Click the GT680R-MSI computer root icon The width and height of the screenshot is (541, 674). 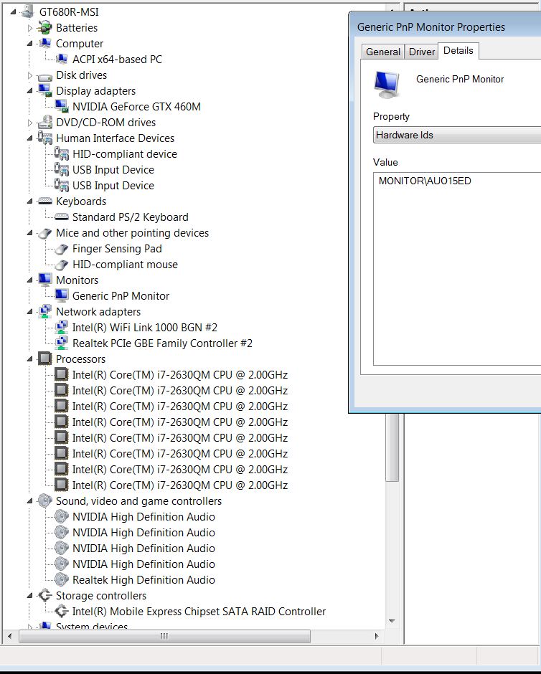point(27,11)
